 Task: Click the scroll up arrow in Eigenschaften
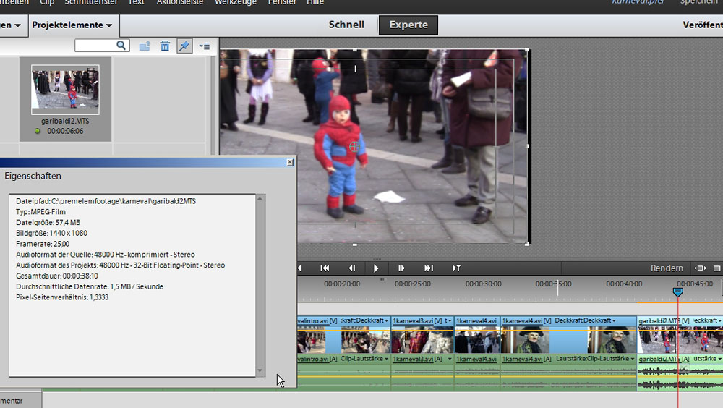pyautogui.click(x=260, y=198)
